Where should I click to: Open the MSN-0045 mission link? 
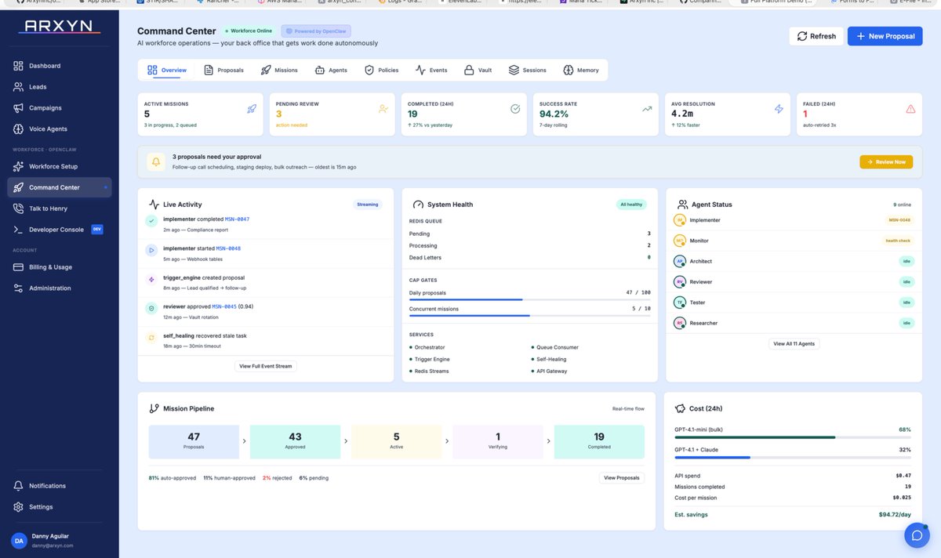[224, 307]
